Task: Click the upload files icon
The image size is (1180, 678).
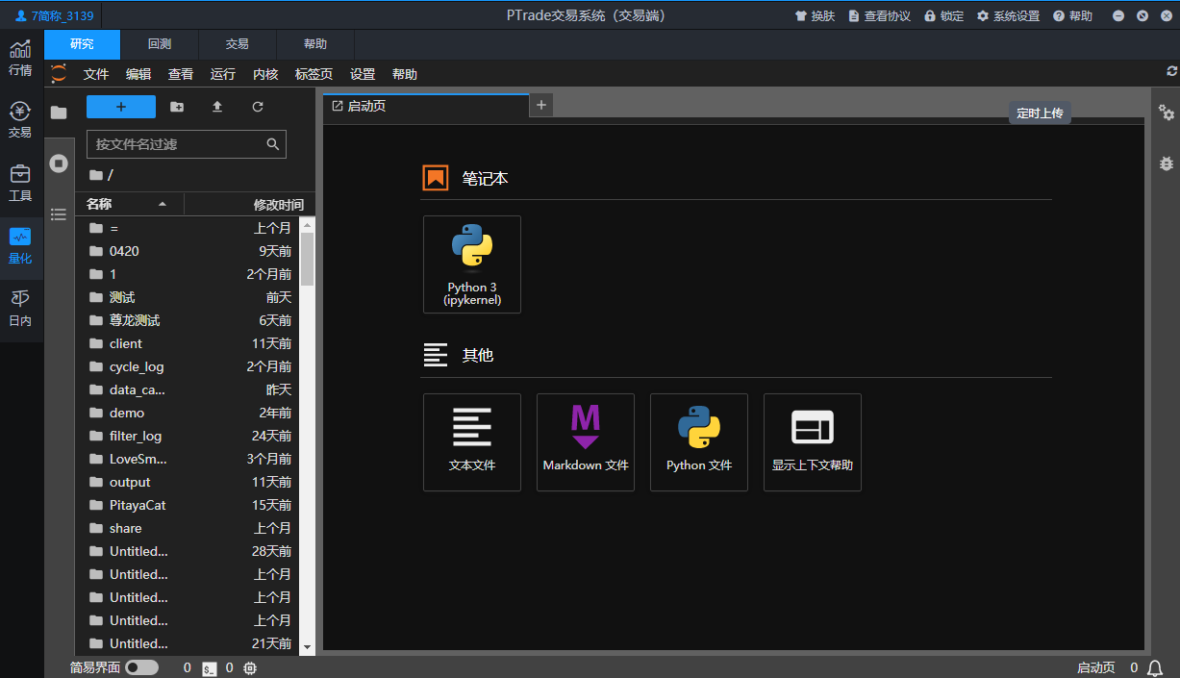Action: pyautogui.click(x=217, y=107)
